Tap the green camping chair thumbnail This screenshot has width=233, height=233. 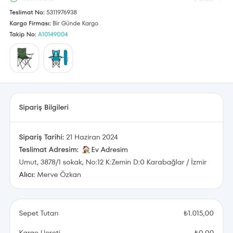click(25, 58)
